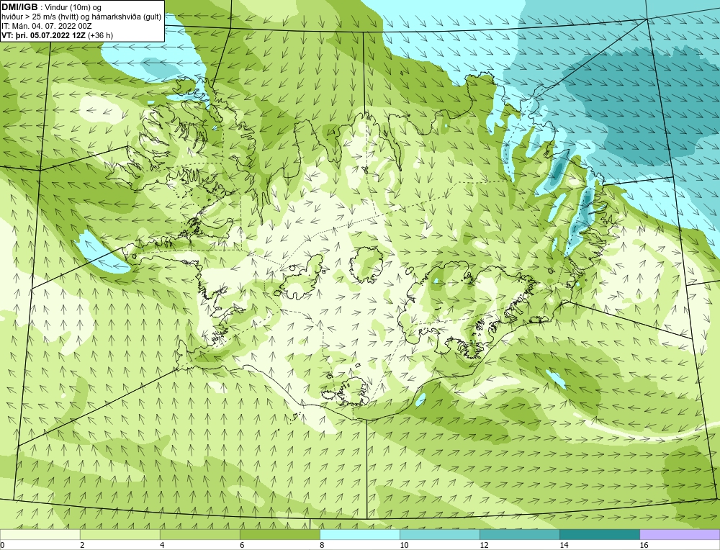Click the legend label '8'
The image size is (720, 550).
[322, 545]
